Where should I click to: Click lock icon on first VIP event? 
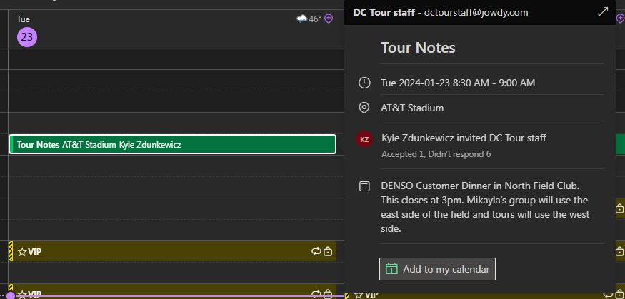tap(328, 251)
